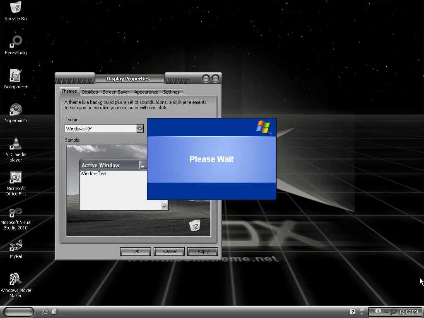Switch to the Desktop tab

coord(90,92)
